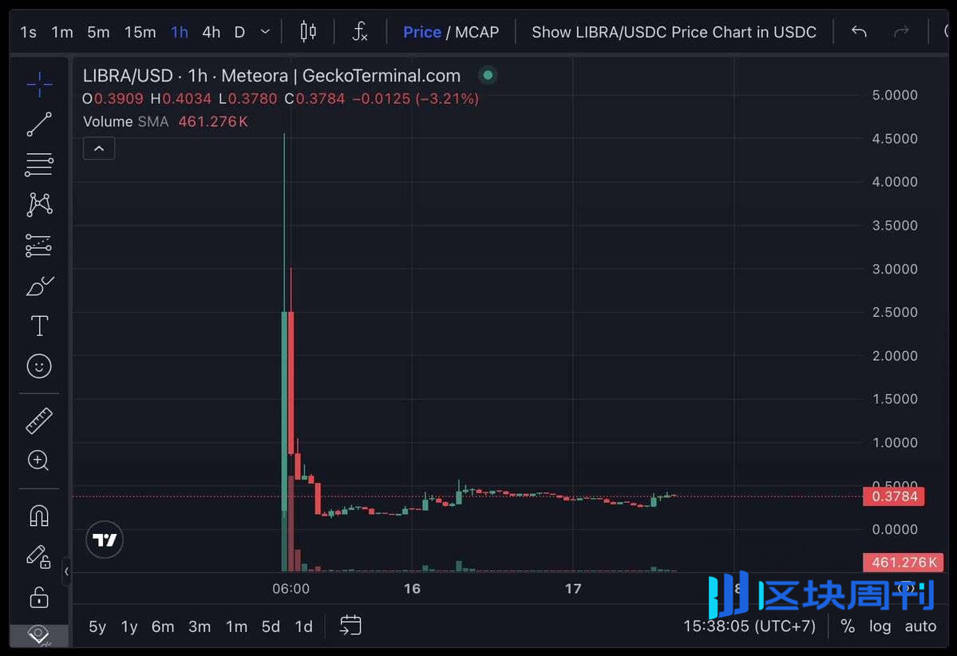Image resolution: width=957 pixels, height=656 pixels.
Task: Activate the zoom-in magnifier tool
Action: click(38, 460)
